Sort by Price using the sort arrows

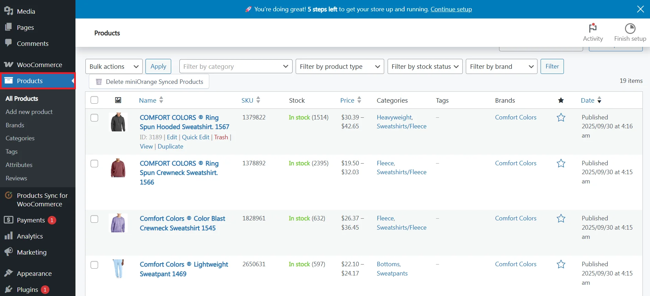click(x=359, y=100)
